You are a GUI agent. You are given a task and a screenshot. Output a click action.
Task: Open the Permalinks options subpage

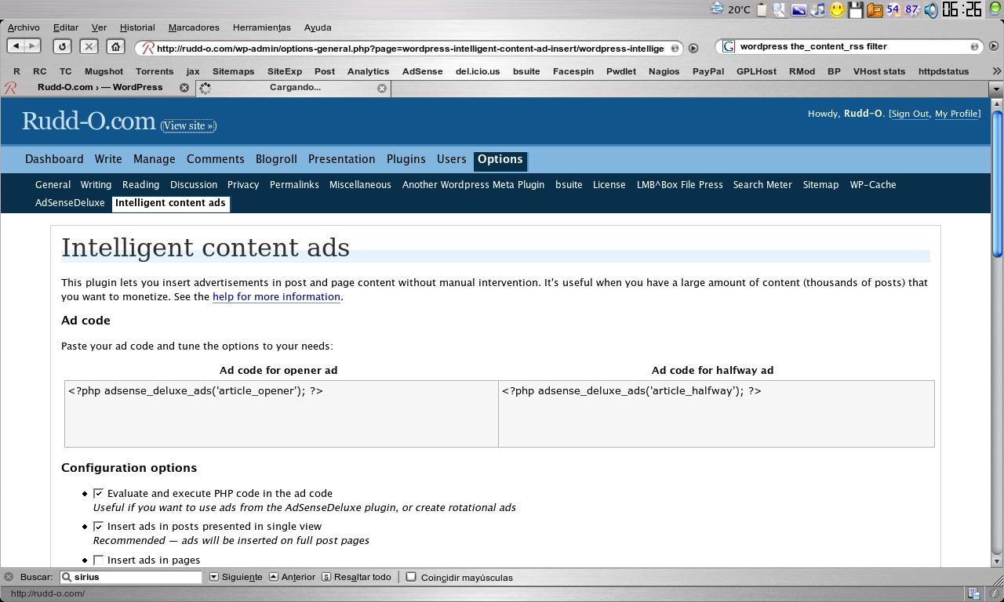[x=294, y=185]
